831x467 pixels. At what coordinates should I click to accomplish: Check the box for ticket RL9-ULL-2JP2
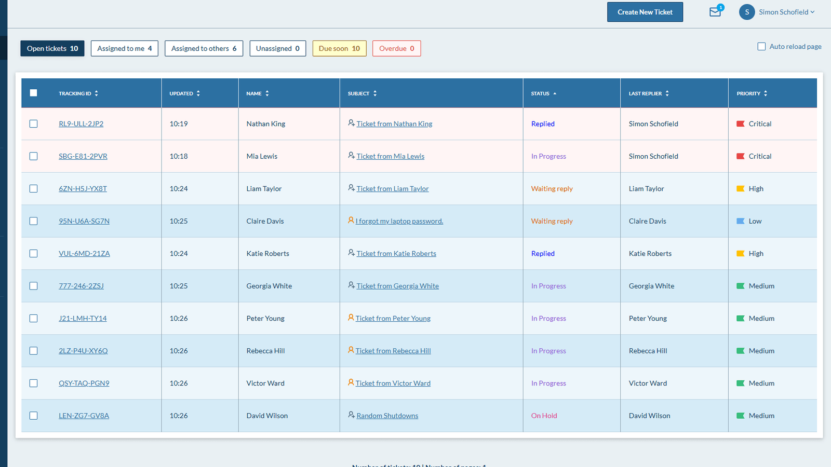pyautogui.click(x=34, y=124)
